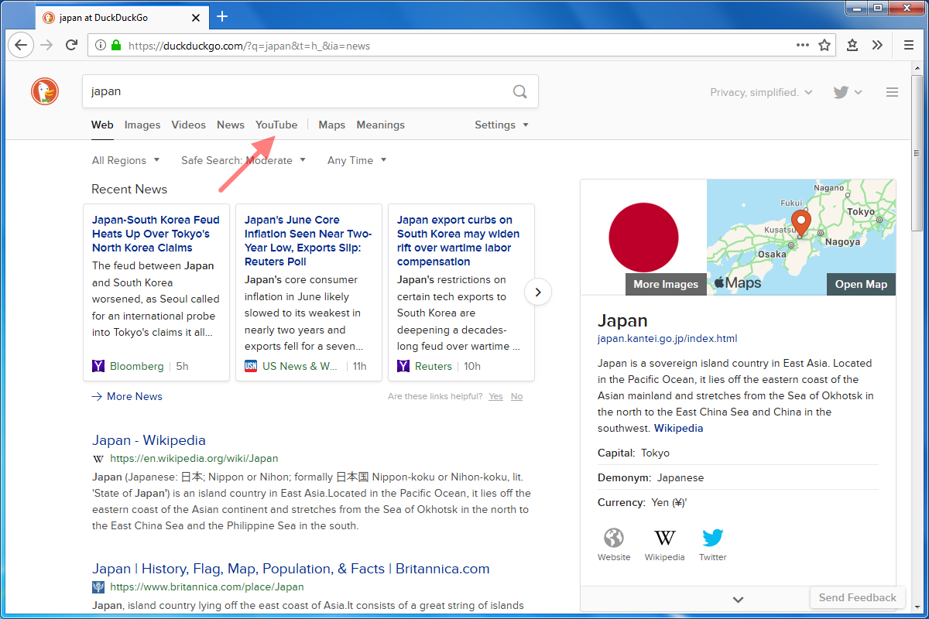The width and height of the screenshot is (929, 619).
Task: Open 'Japan's June Core Inflation' article
Action: coord(308,241)
